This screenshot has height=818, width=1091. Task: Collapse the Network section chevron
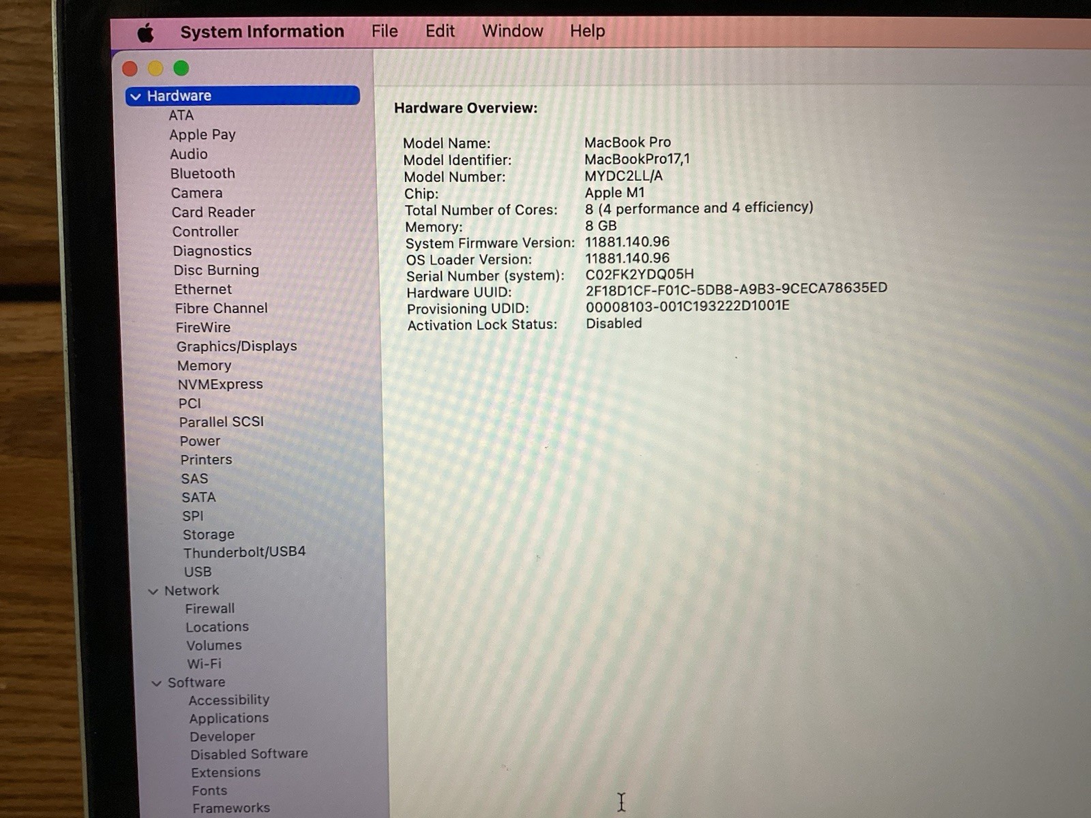point(153,591)
